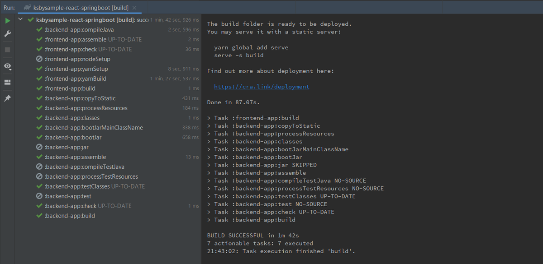Close the ksbysample-react-springboot [build] tab
This screenshot has width=543, height=264.
(x=134, y=8)
